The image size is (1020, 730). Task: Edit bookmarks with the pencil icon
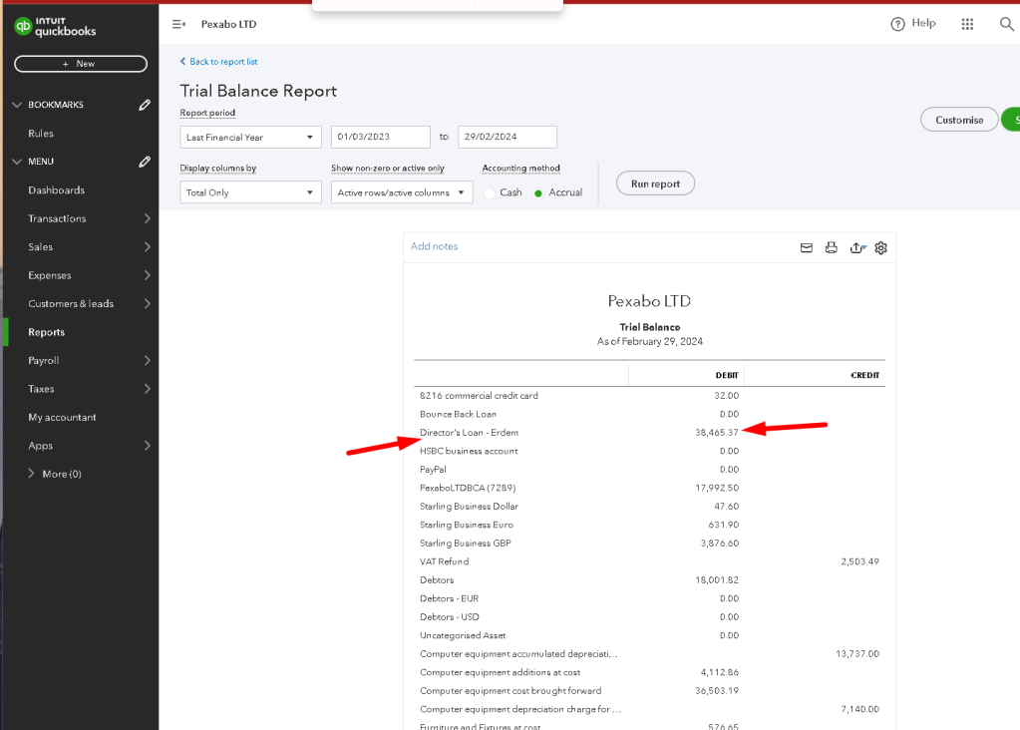click(145, 105)
